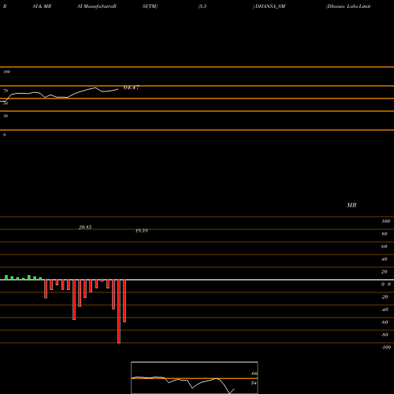The height and width of the screenshot is (394, 394).
Task: Click the top orange line above 100 level
Action: [x=197, y=67]
